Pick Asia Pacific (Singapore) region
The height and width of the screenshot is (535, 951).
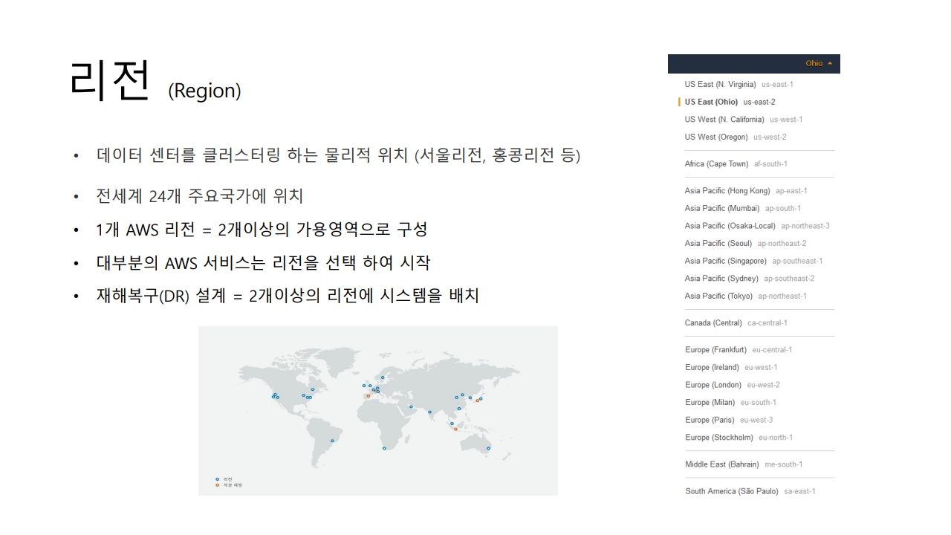click(753, 261)
